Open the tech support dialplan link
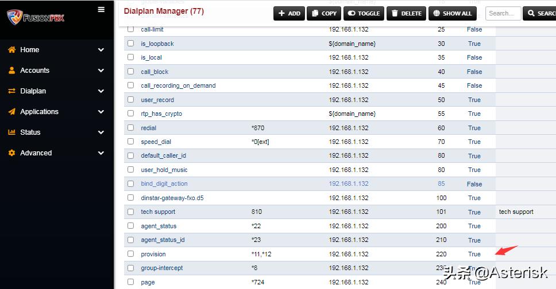Screen dimensions: 556x289 click(x=158, y=212)
